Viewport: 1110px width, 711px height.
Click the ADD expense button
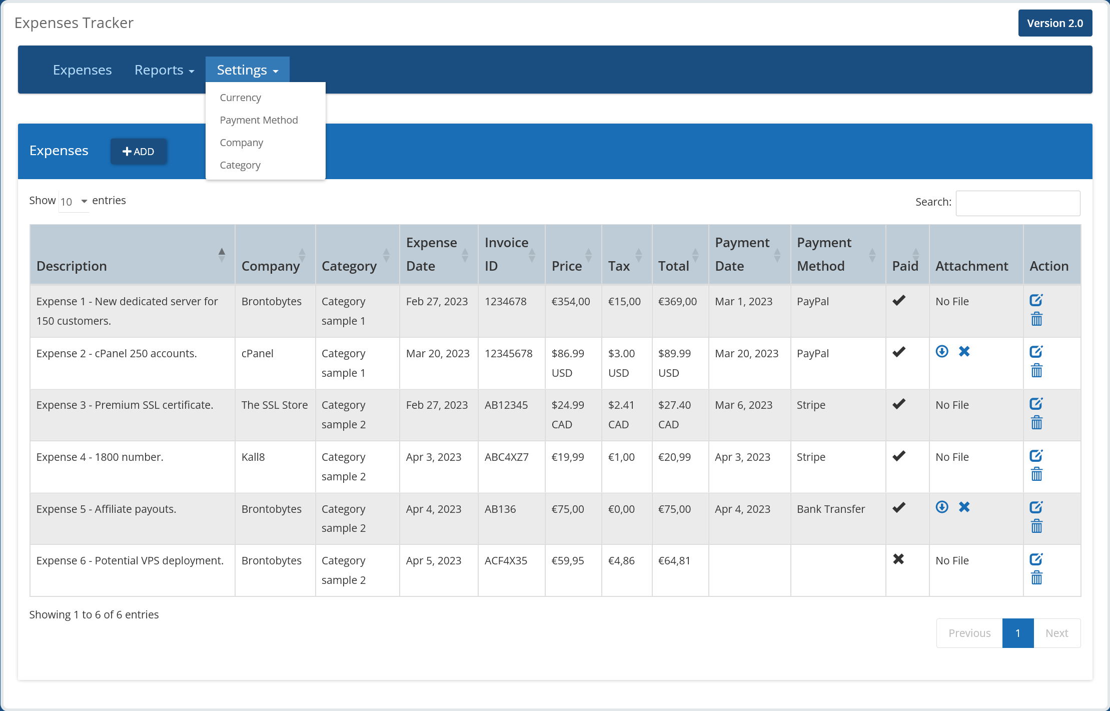point(139,152)
